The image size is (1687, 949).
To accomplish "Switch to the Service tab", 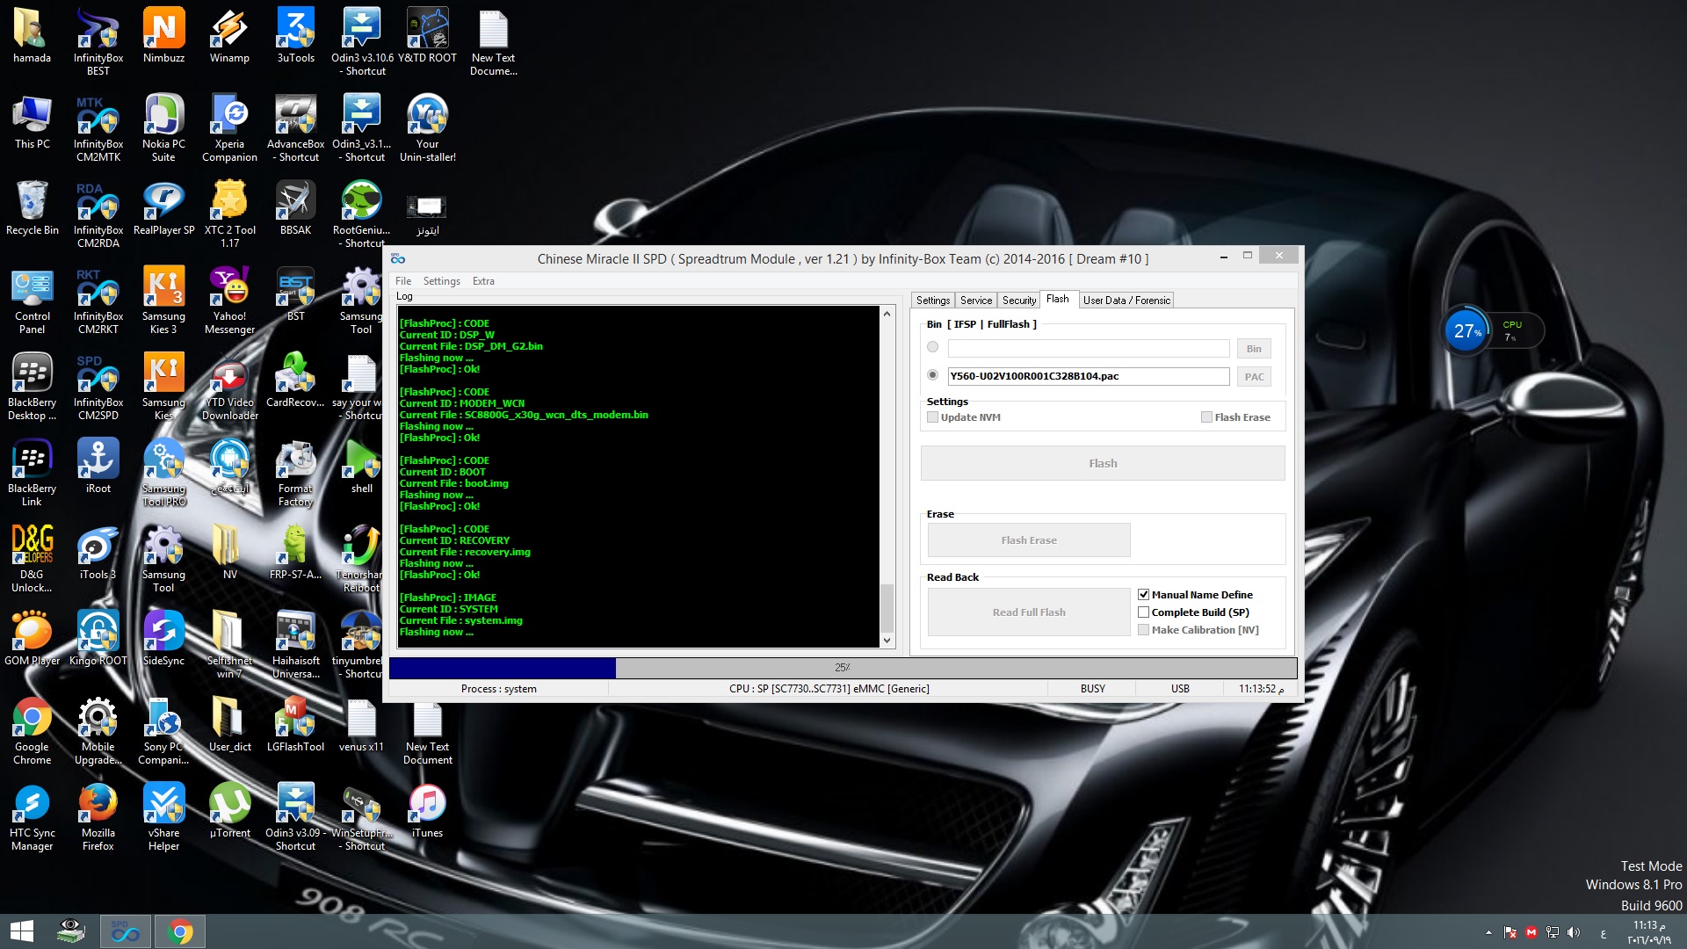I will click(x=975, y=301).
